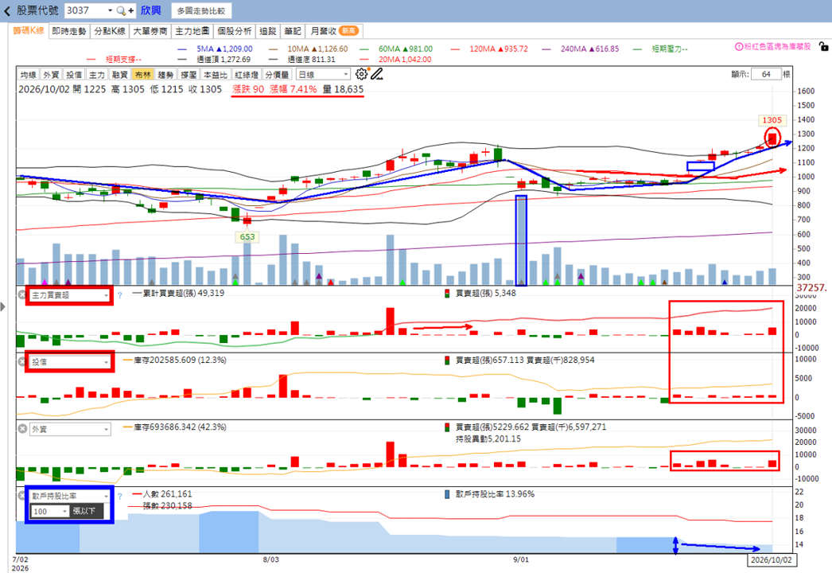Open the stock code 3037 dropdown

(x=110, y=10)
